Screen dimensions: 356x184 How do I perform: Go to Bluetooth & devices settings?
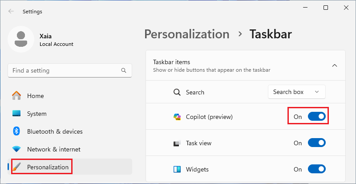[55, 131]
